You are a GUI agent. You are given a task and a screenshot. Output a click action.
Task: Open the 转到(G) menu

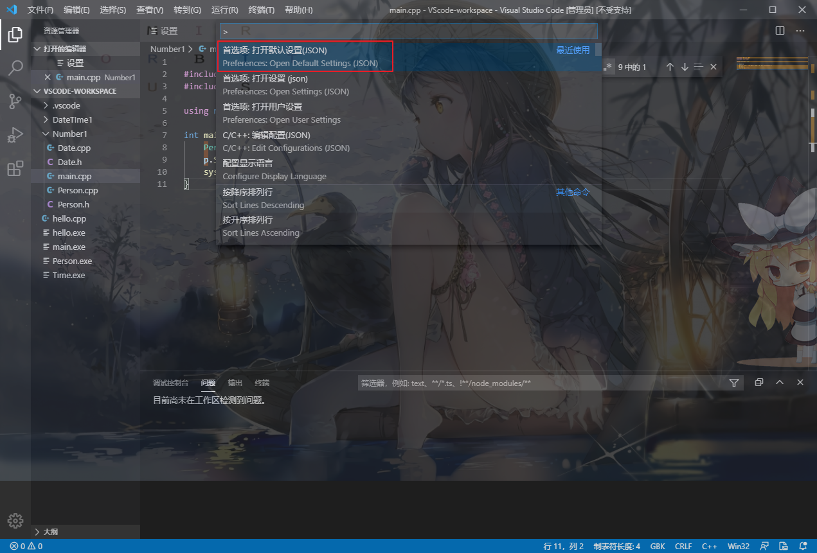pos(187,10)
